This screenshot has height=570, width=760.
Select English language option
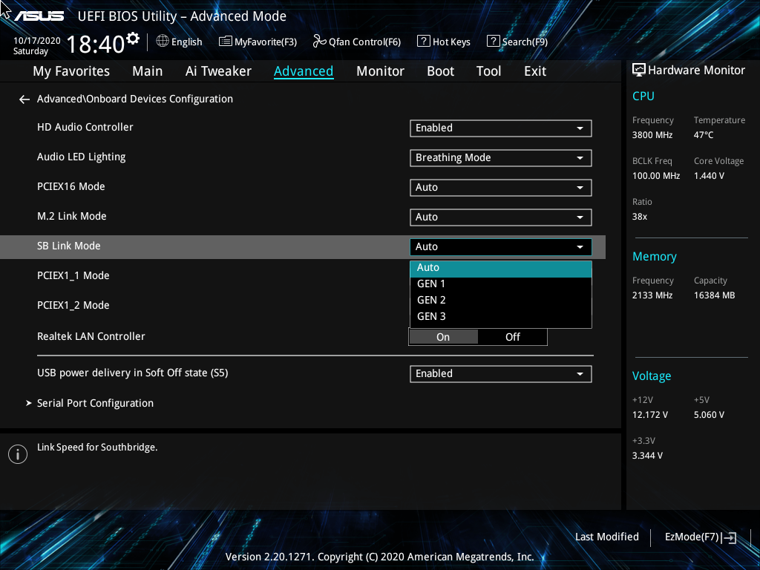186,42
